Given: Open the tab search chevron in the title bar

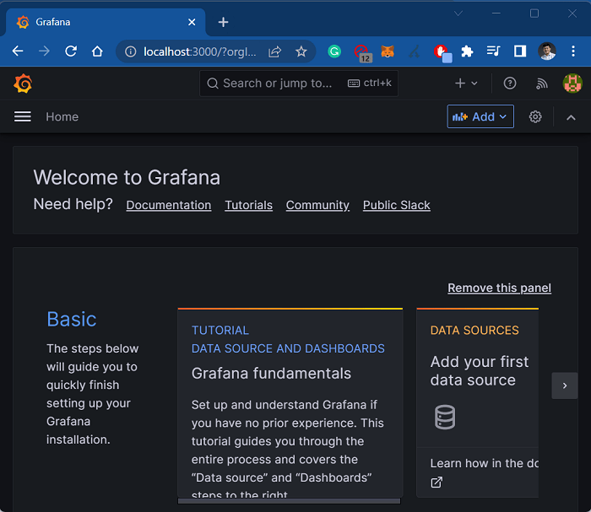Looking at the screenshot, I should [x=458, y=13].
